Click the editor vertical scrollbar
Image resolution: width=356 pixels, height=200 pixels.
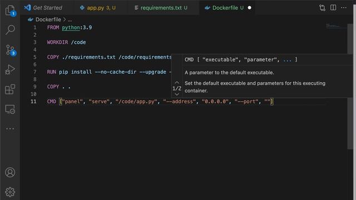[x=350, y=86]
